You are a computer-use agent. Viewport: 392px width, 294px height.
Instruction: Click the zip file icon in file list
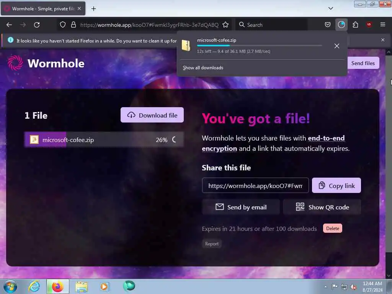click(x=34, y=139)
